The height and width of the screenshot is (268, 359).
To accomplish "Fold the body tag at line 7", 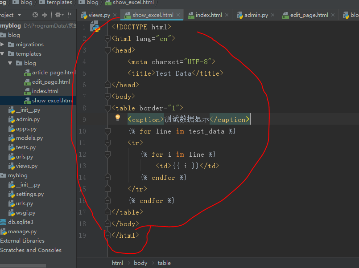I will tap(107, 97).
